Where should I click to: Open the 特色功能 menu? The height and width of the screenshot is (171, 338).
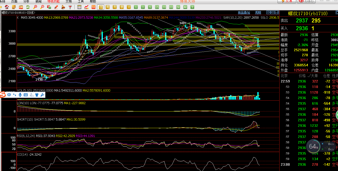click(53, 1)
